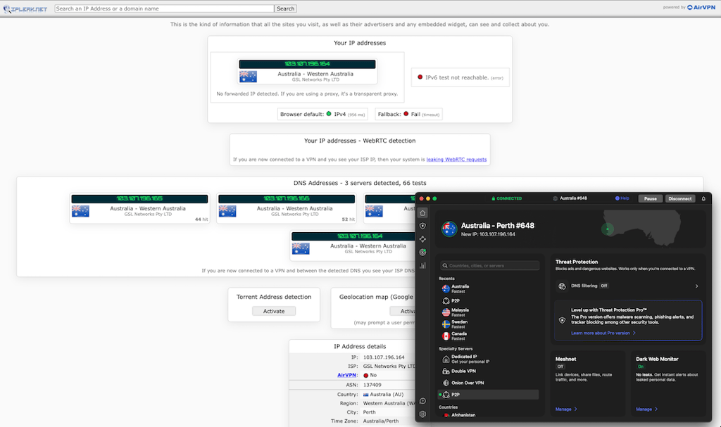Select Afghanistan in Countries list
Screen dimensions: 721x427
point(489,414)
